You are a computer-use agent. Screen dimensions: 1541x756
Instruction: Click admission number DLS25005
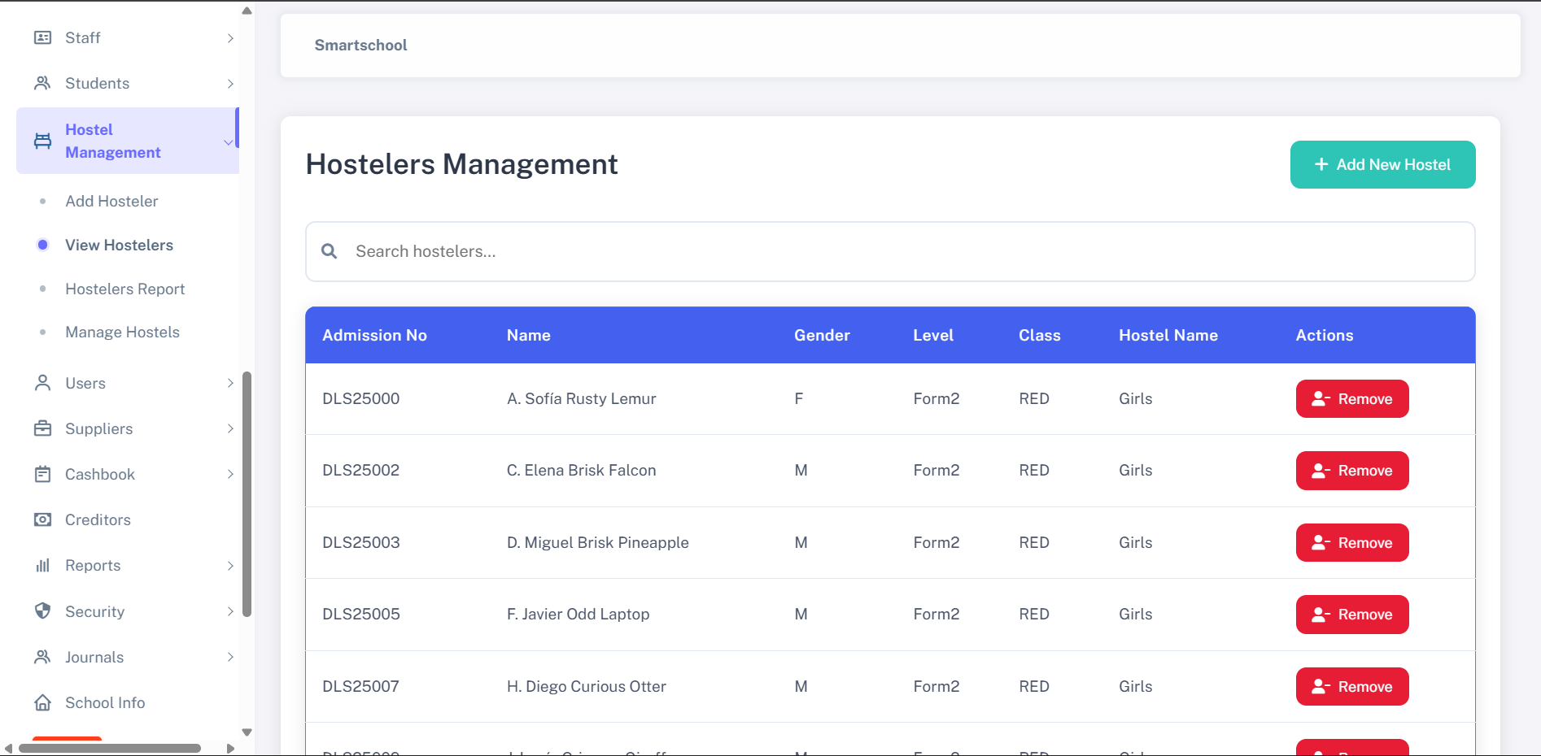pyautogui.click(x=361, y=614)
